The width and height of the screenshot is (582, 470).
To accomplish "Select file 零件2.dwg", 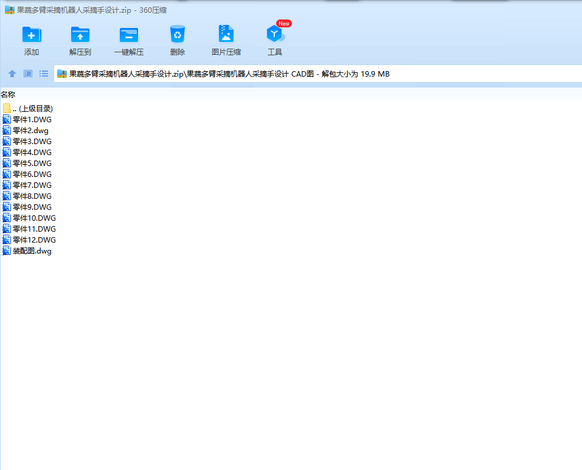I will pos(26,131).
